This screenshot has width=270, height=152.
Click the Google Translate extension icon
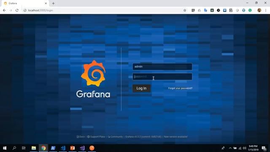(205, 10)
